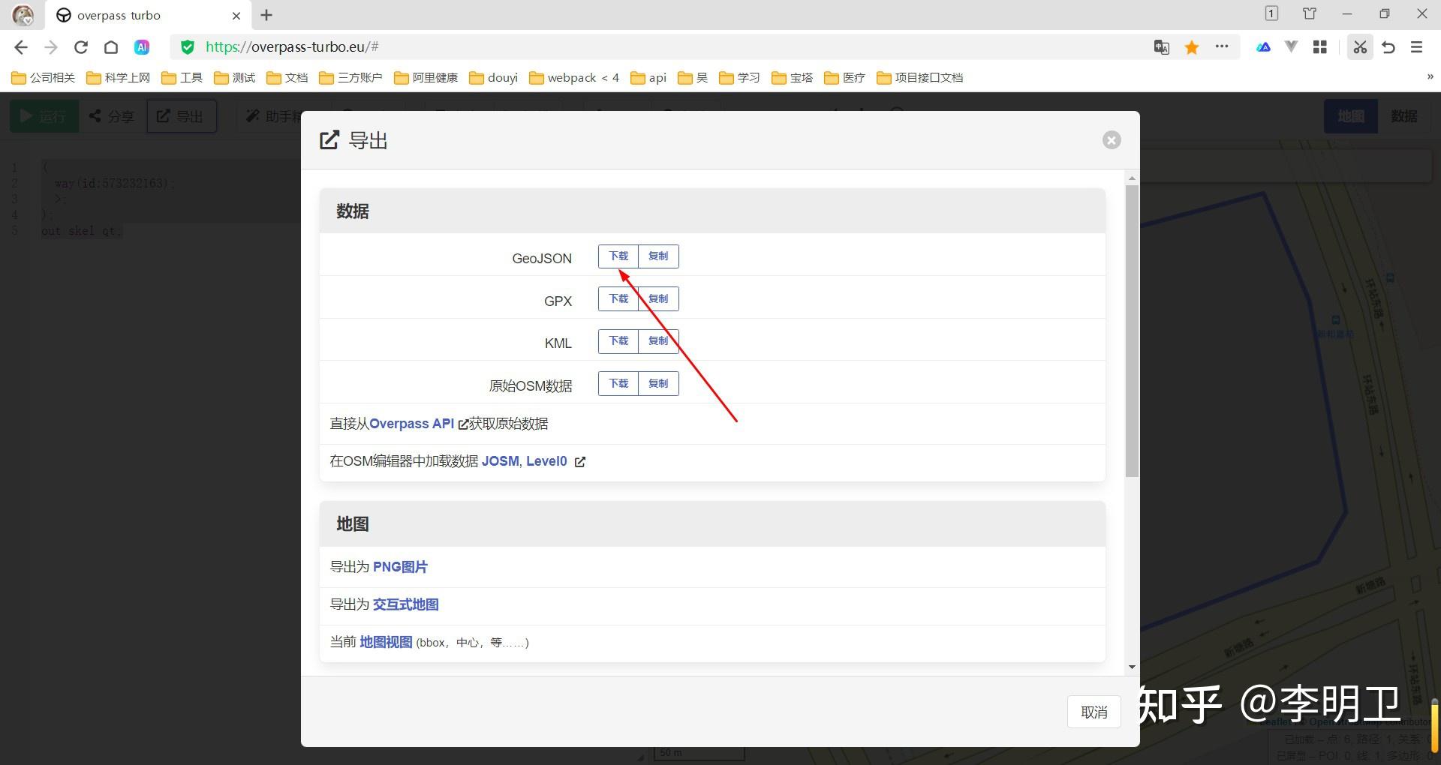Click the yellow bookmark star icon
This screenshot has height=765, width=1441.
click(1191, 47)
